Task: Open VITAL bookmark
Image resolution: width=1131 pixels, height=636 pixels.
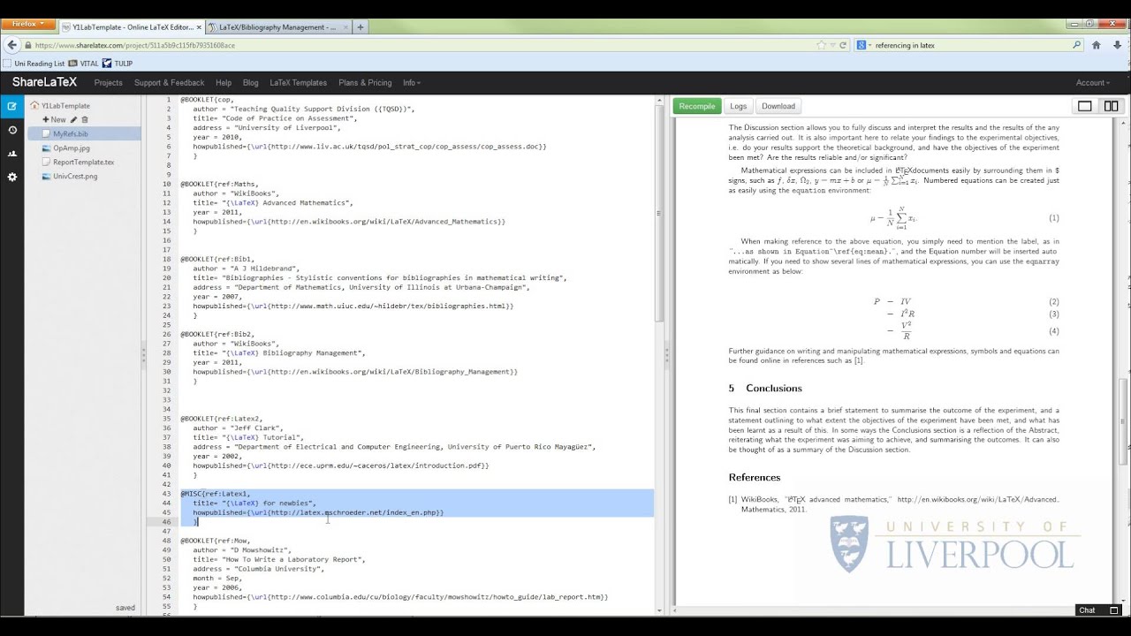Action: click(84, 64)
